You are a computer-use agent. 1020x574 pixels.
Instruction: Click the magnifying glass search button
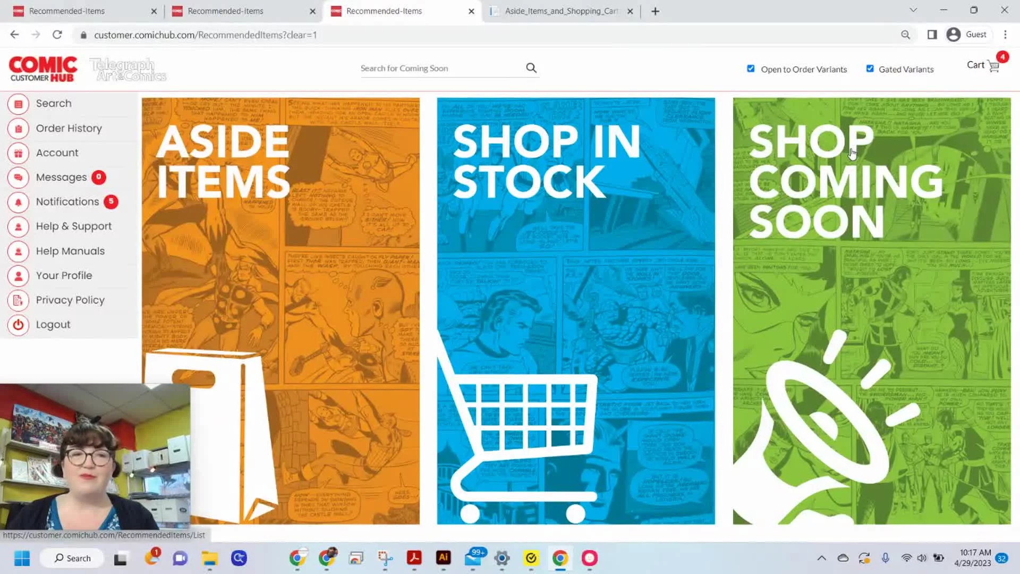531,68
